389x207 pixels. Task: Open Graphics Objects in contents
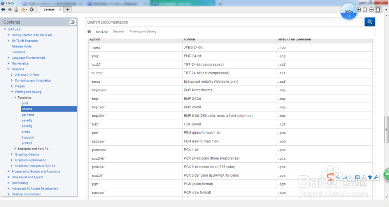point(27,155)
